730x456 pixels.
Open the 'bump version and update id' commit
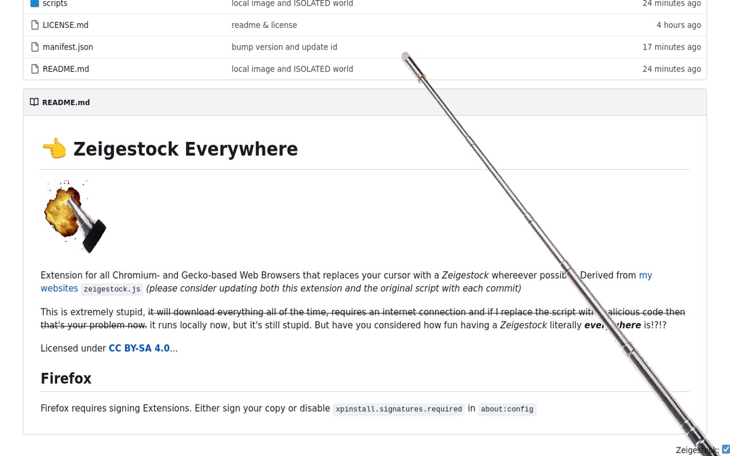pos(284,47)
